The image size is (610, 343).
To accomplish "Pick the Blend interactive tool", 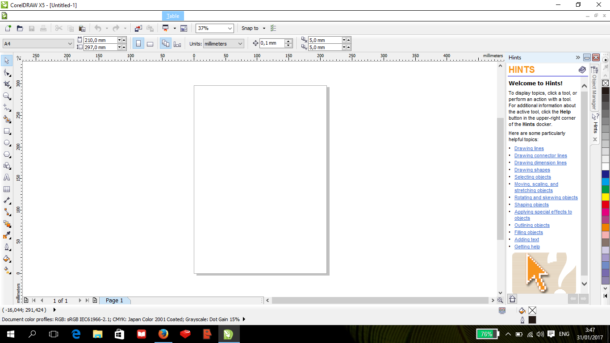I will click(x=7, y=224).
